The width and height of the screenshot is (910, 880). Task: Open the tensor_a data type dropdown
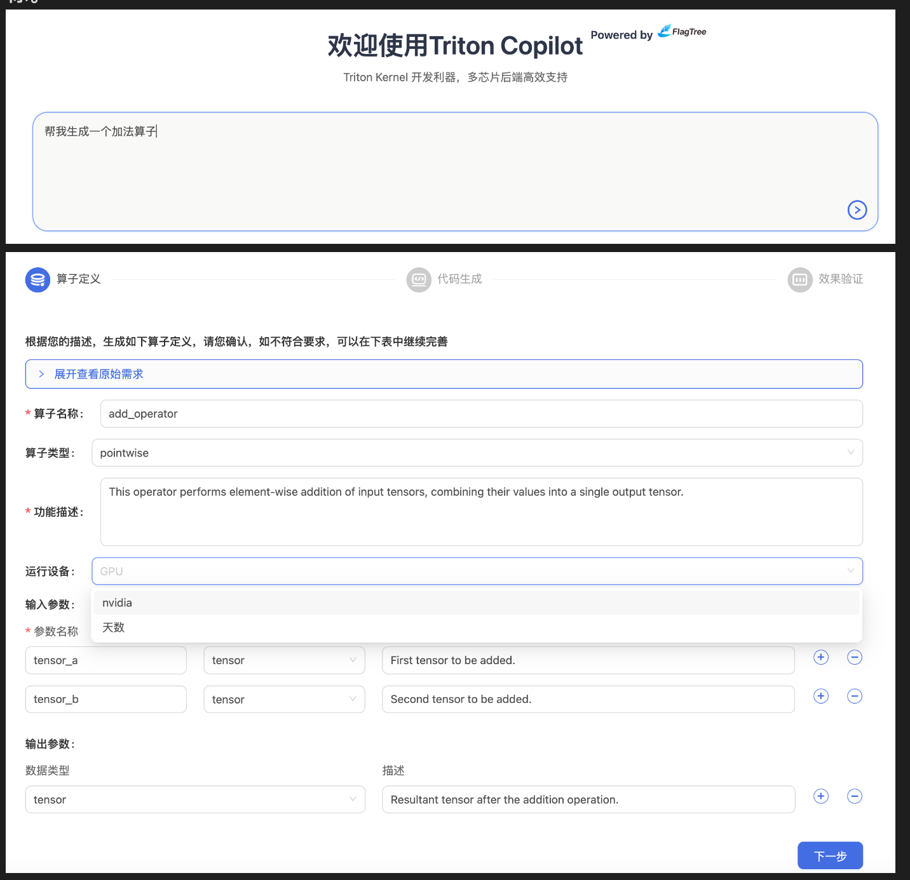click(x=284, y=660)
